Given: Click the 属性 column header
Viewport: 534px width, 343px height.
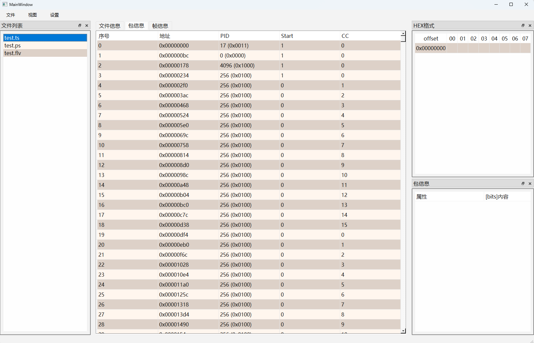Looking at the screenshot, I should point(450,197).
